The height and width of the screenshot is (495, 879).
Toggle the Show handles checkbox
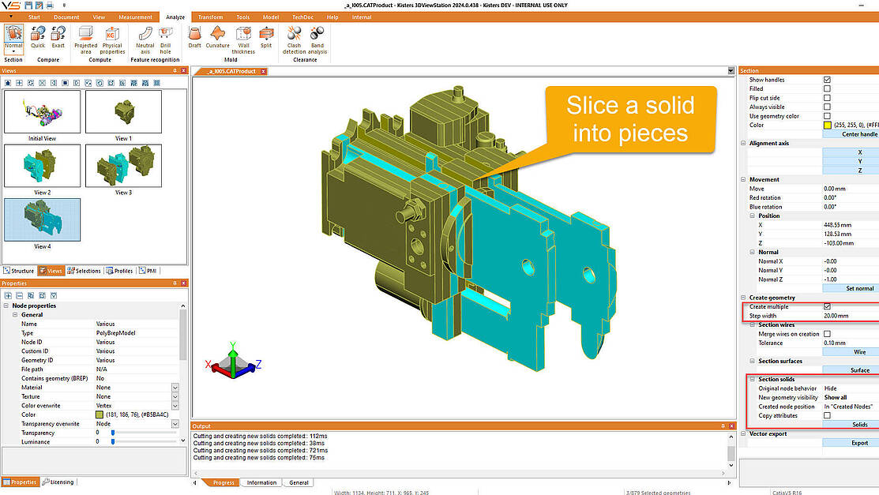point(827,80)
